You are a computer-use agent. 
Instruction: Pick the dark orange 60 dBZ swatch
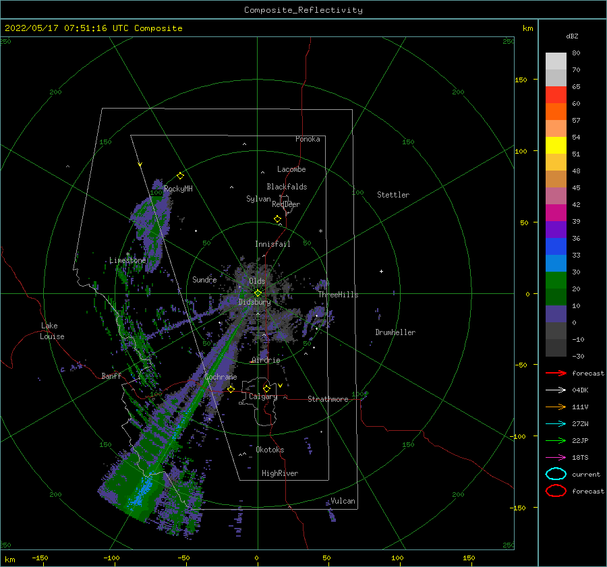tap(556, 111)
